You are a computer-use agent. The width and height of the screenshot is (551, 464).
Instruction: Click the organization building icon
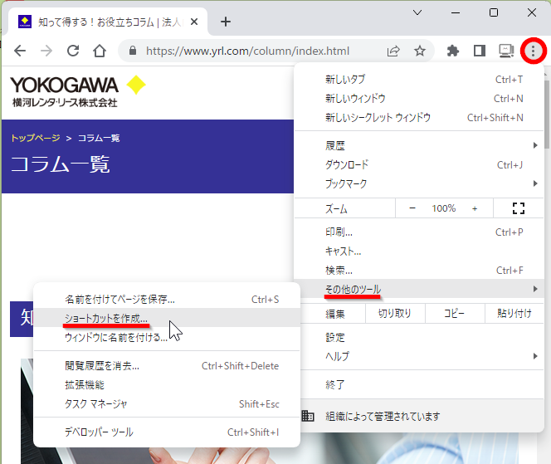click(308, 416)
